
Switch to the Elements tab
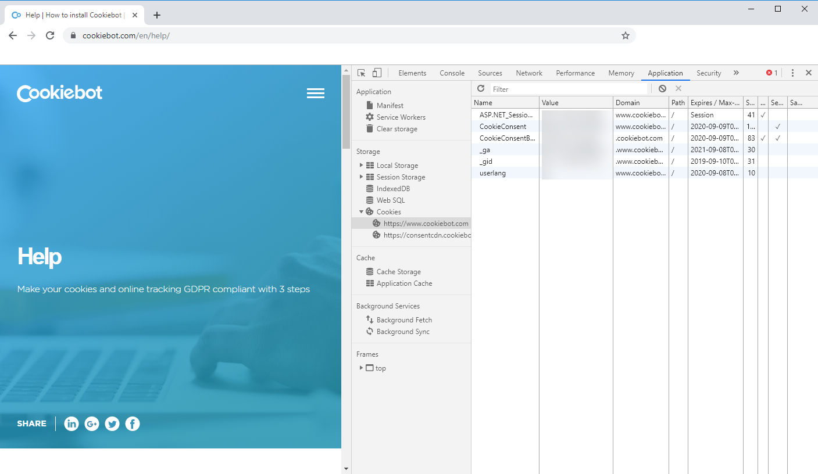tap(412, 73)
